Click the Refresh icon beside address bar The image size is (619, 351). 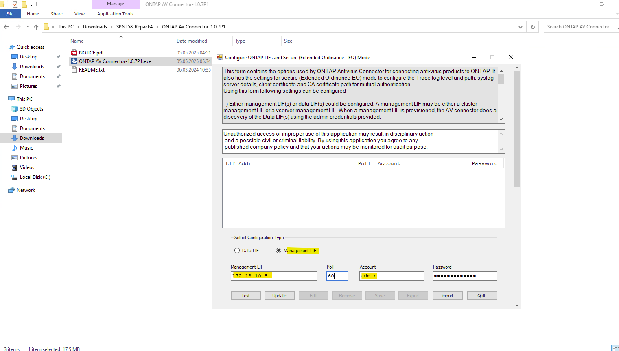click(x=532, y=27)
